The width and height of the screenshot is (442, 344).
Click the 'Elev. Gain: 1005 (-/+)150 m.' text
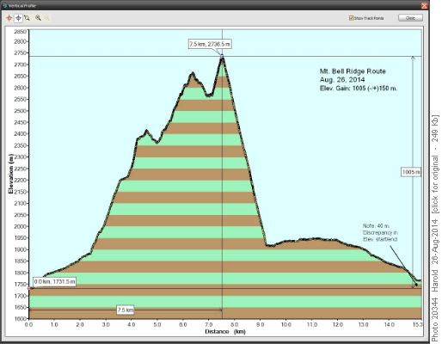[359, 89]
